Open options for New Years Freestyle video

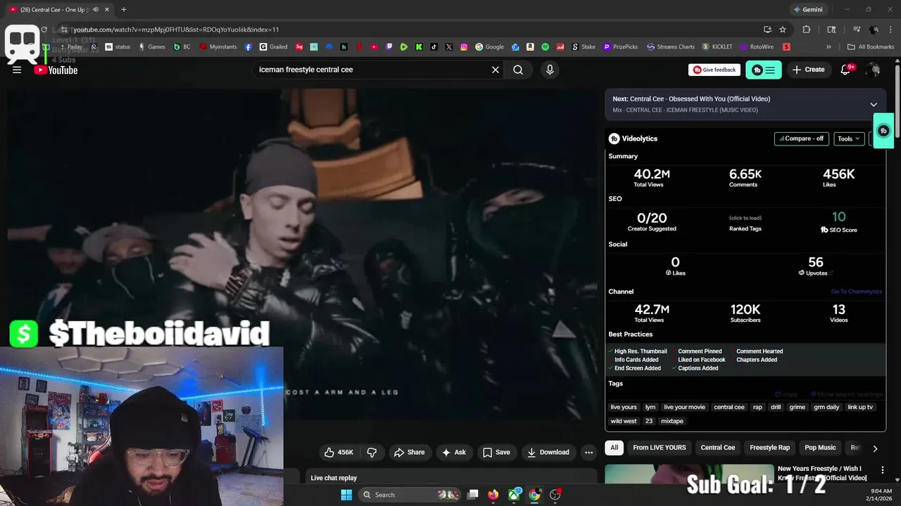tap(882, 469)
